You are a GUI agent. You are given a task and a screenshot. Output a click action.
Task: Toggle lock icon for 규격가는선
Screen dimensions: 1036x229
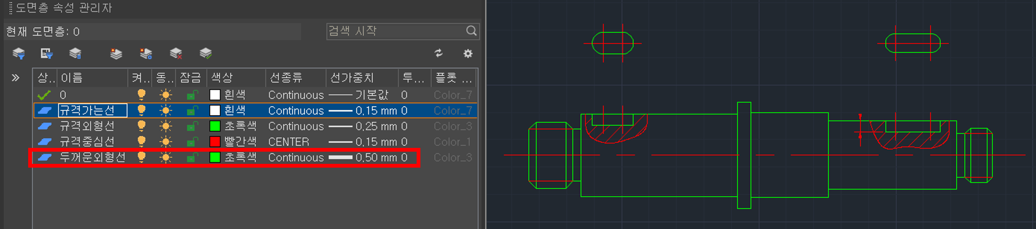[x=192, y=111]
